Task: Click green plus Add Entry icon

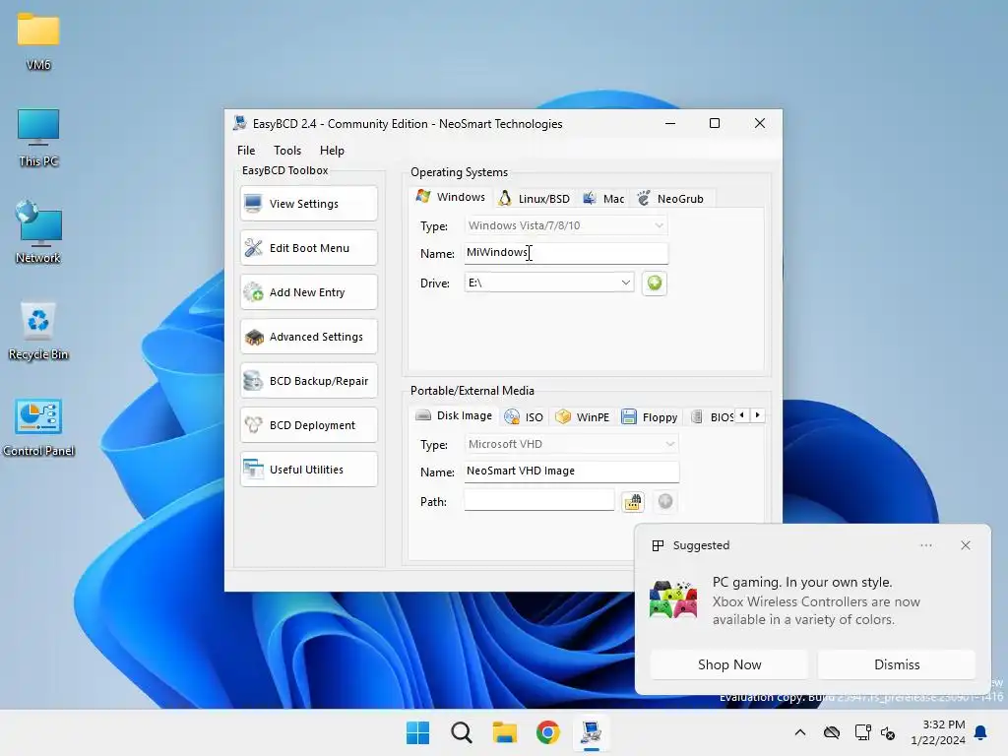Action: coord(654,283)
